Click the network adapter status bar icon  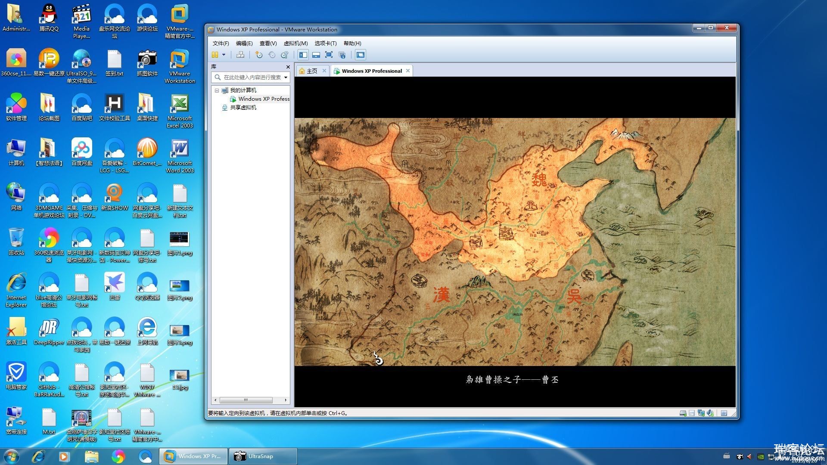tap(701, 413)
